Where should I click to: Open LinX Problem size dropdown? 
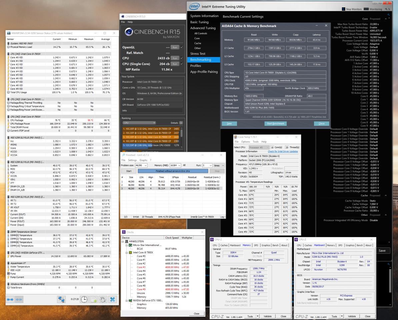(145, 165)
